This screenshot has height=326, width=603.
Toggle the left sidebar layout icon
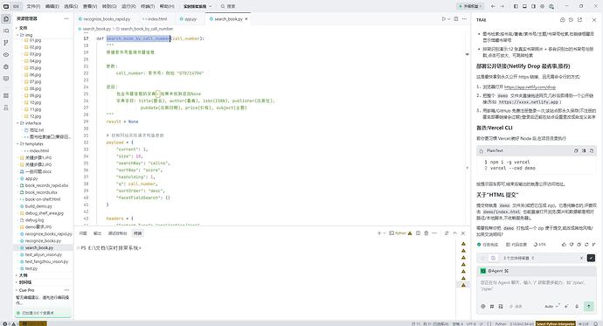point(516,6)
